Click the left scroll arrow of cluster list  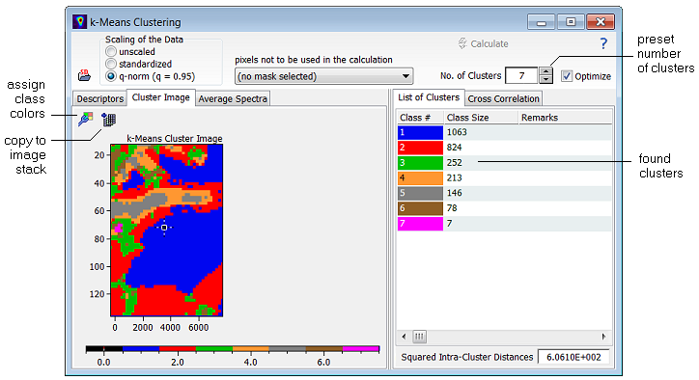tap(404, 337)
